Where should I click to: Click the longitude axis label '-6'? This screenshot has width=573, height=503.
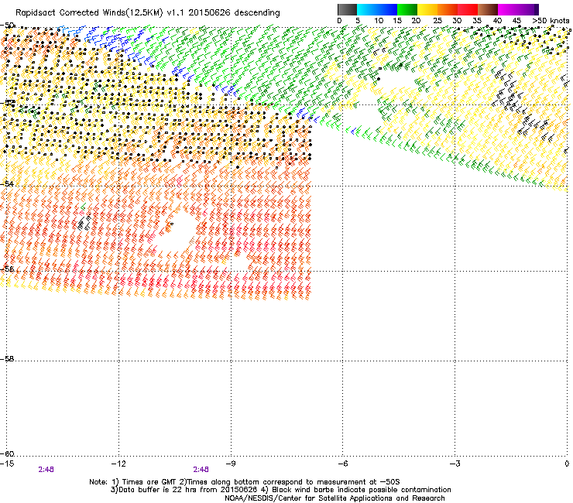coord(342,464)
